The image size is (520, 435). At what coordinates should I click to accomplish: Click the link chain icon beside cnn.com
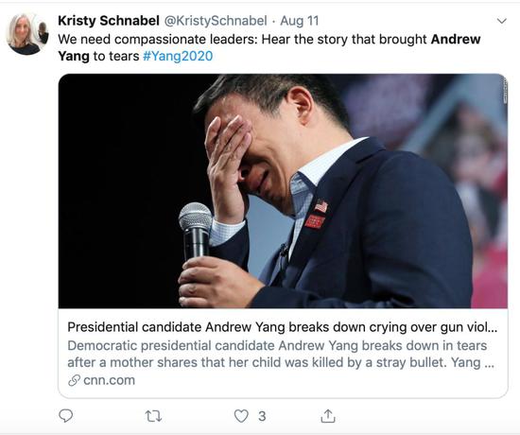(74, 380)
